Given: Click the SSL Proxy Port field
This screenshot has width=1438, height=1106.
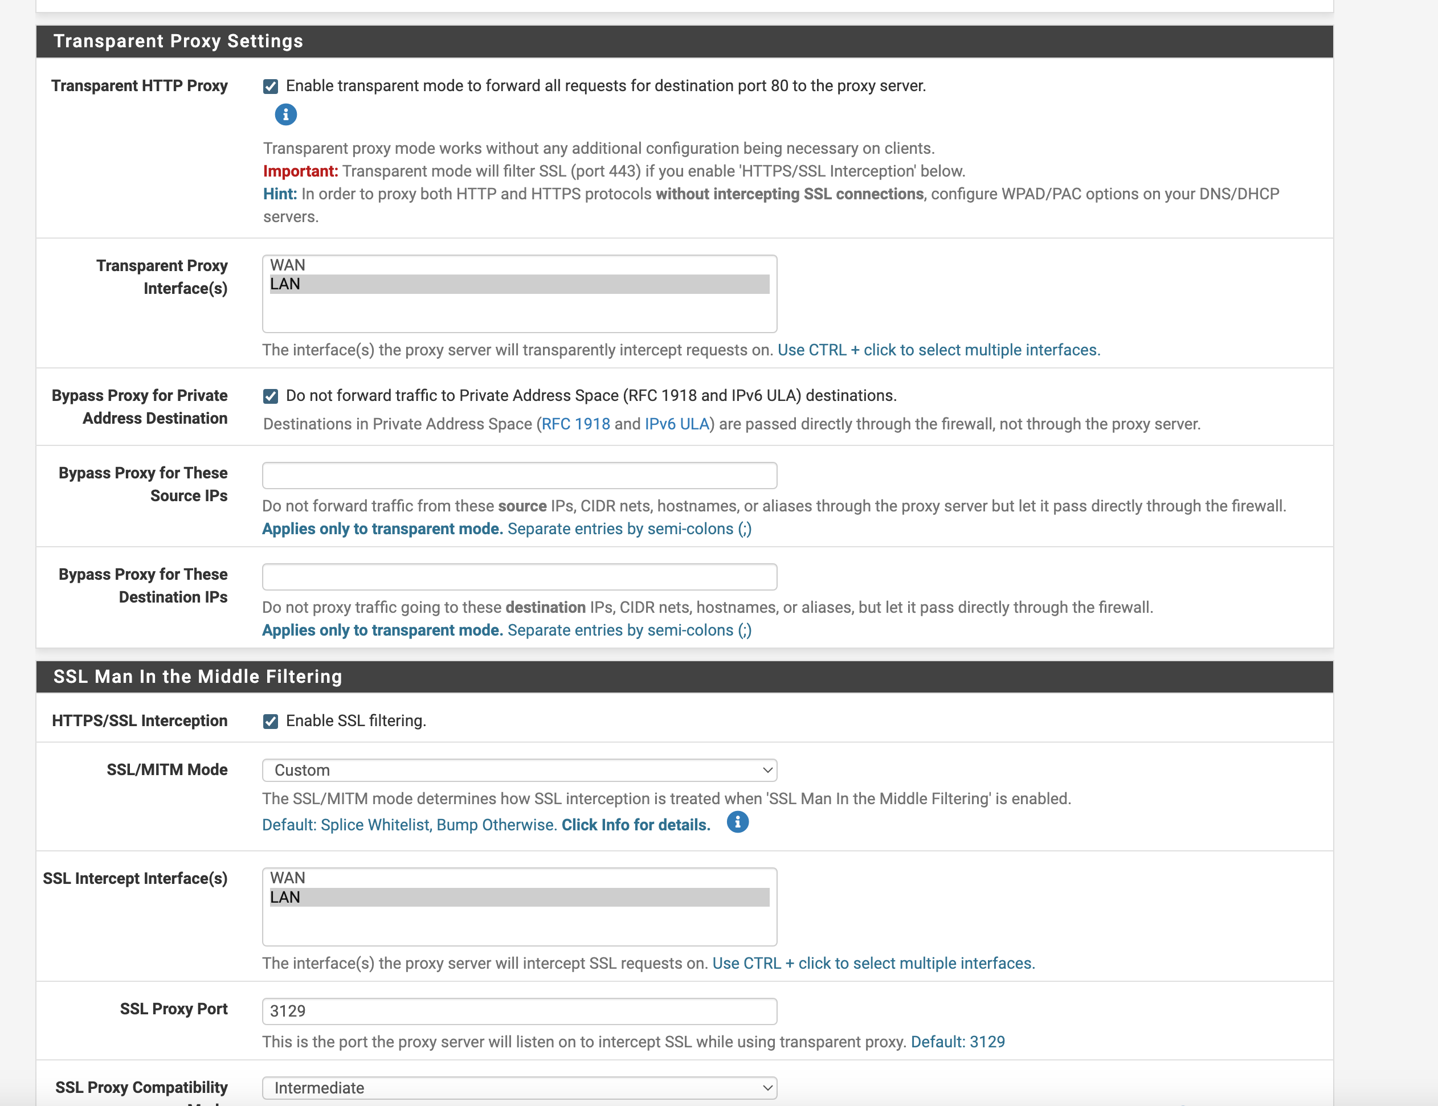Looking at the screenshot, I should pyautogui.click(x=520, y=1011).
